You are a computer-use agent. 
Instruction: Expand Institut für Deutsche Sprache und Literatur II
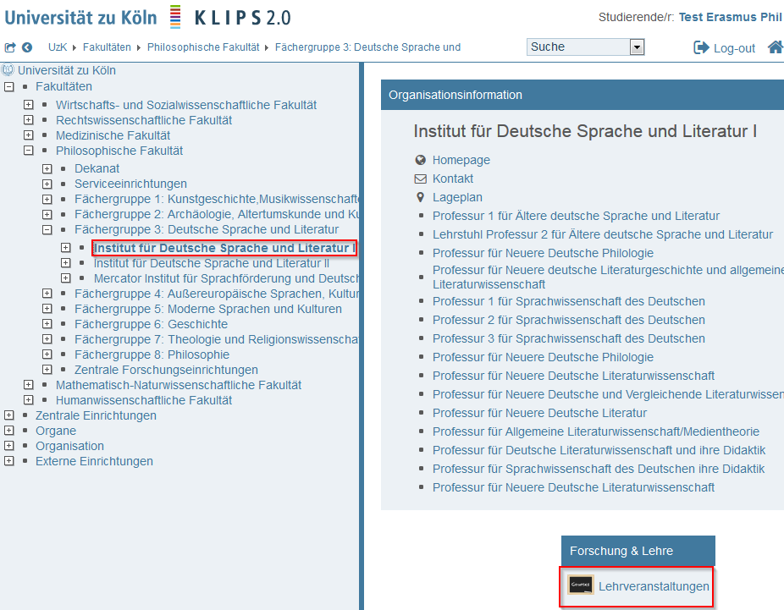pyautogui.click(x=65, y=263)
